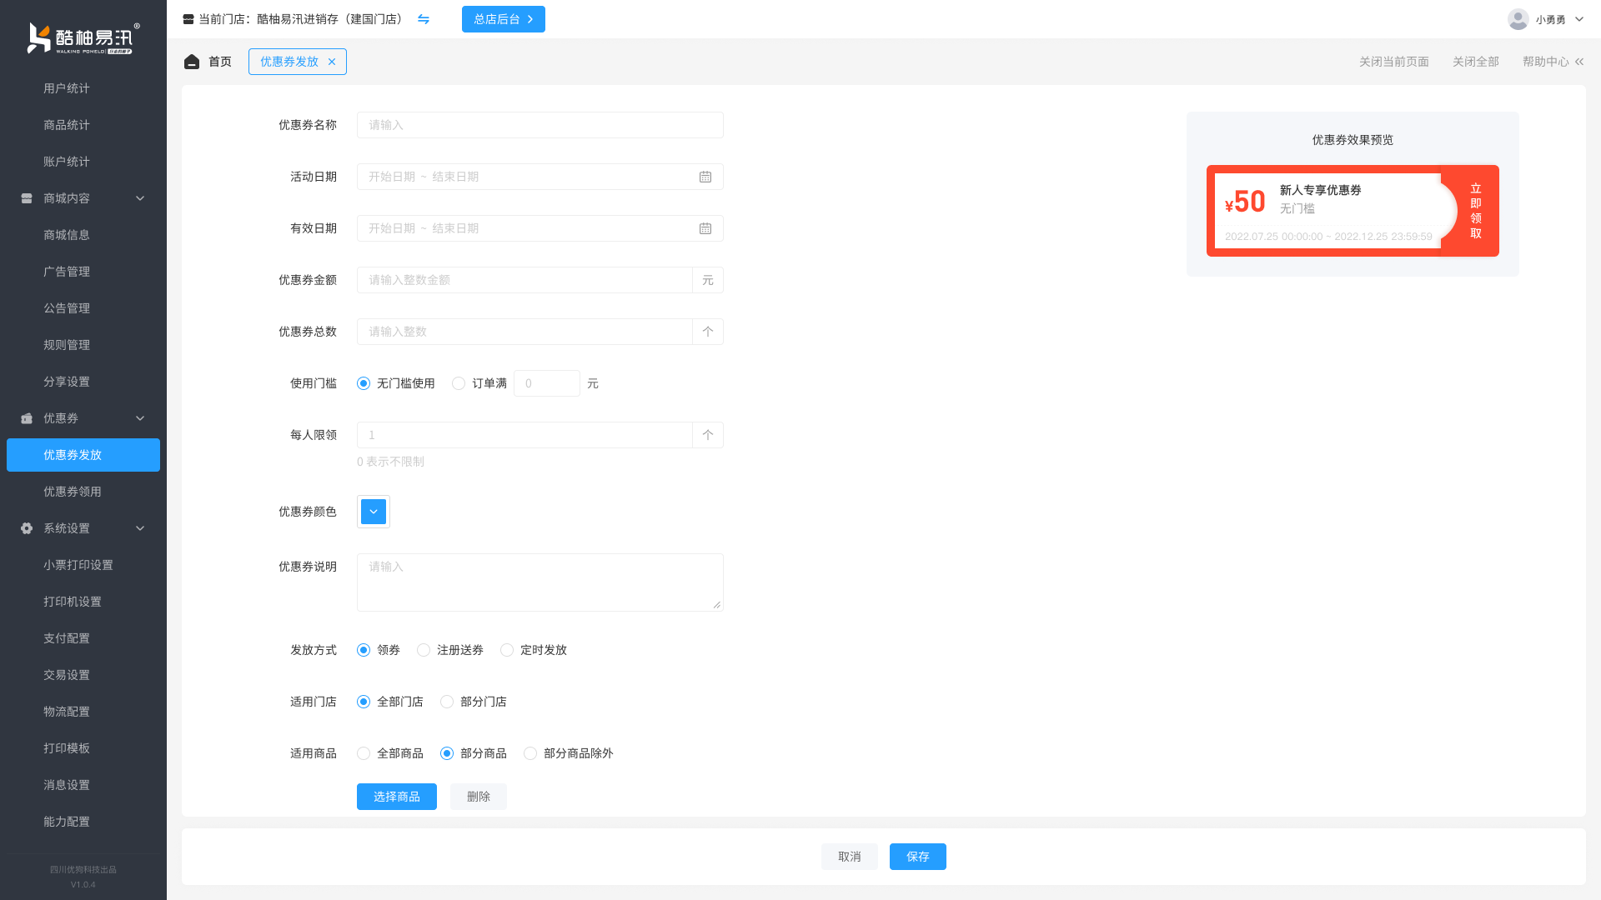Open 广告管理 from the sidebar
Image resolution: width=1601 pixels, height=900 pixels.
(67, 272)
